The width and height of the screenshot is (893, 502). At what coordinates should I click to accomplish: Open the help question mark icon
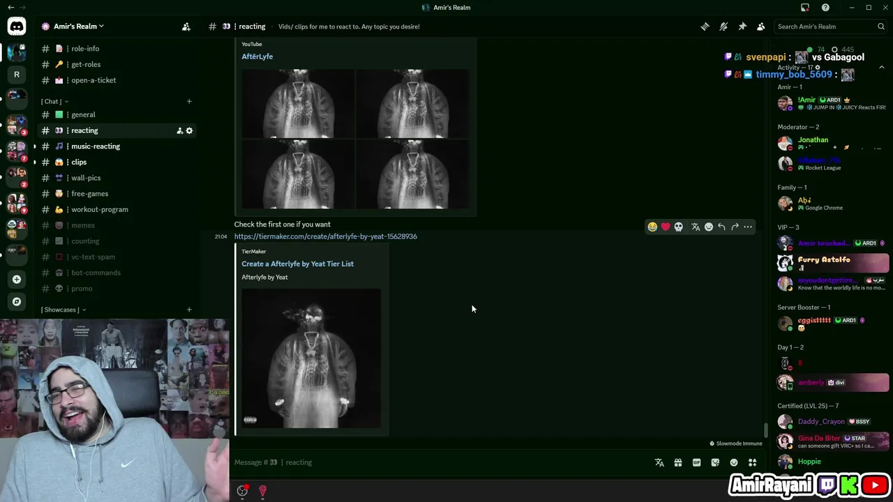(x=825, y=8)
